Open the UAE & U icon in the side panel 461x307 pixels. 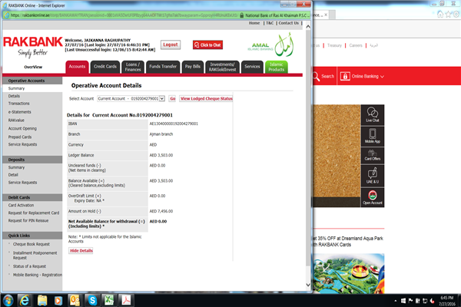[x=372, y=176]
